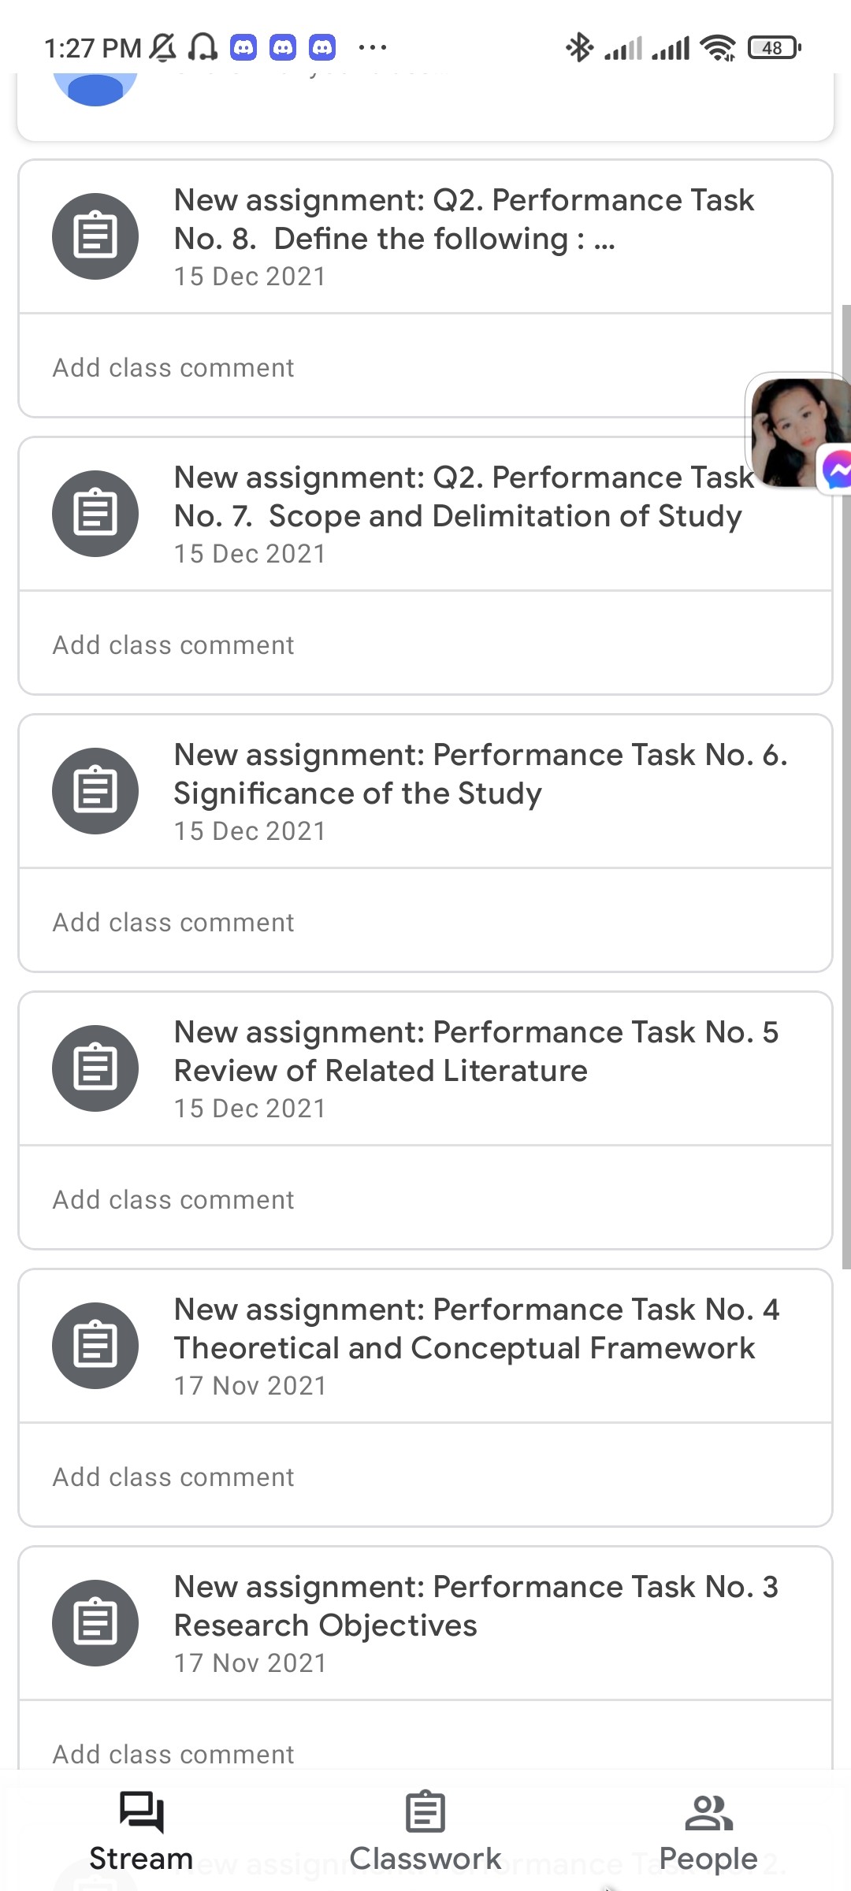Open Task No. 7 Scope and Delimitation of Study
Screen dimensions: 851x1891
click(x=425, y=515)
